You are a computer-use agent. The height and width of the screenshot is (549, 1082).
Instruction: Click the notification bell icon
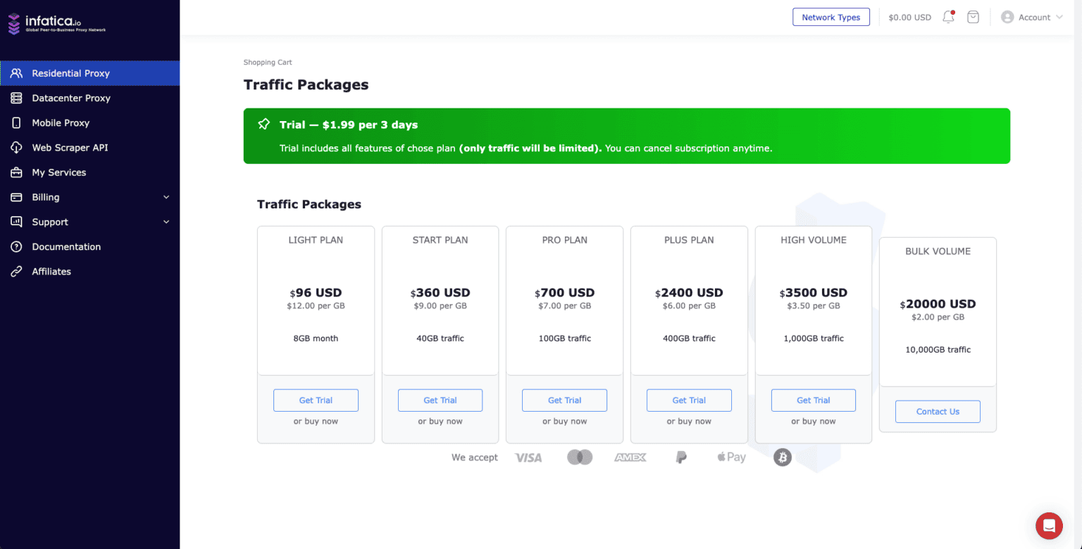(x=947, y=17)
